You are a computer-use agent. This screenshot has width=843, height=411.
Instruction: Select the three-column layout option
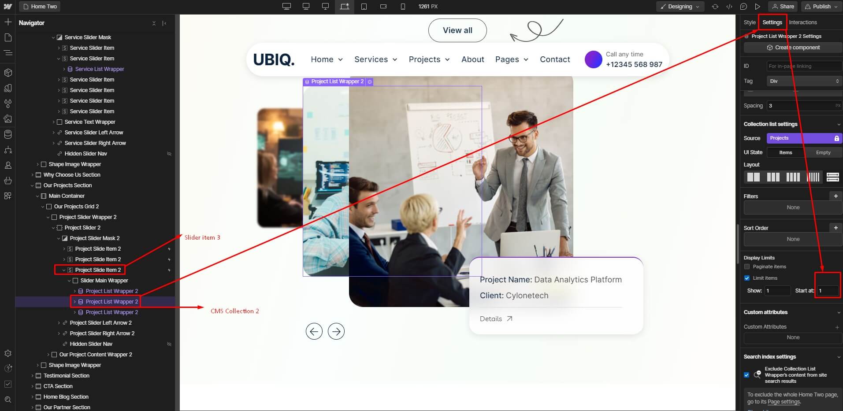tap(773, 177)
